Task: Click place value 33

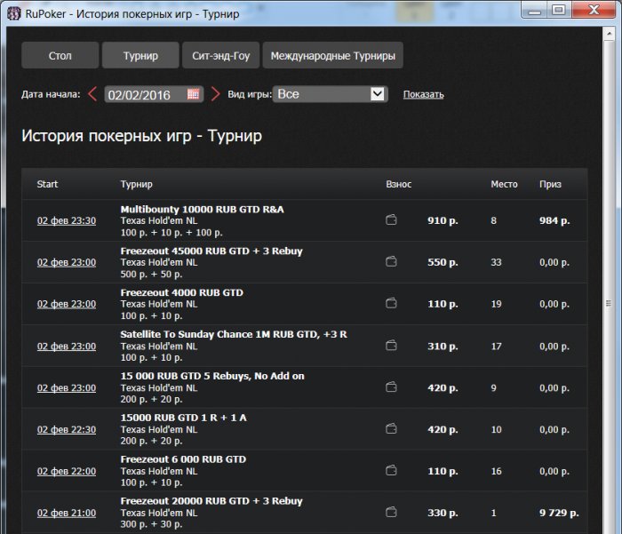Action: click(496, 262)
